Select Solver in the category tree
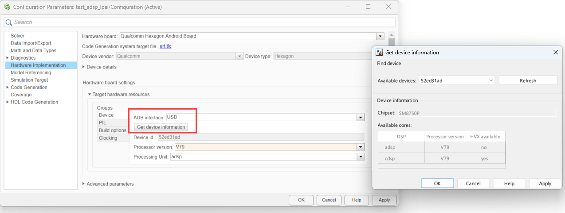Viewport: 565px width, 213px height. pyautogui.click(x=18, y=36)
